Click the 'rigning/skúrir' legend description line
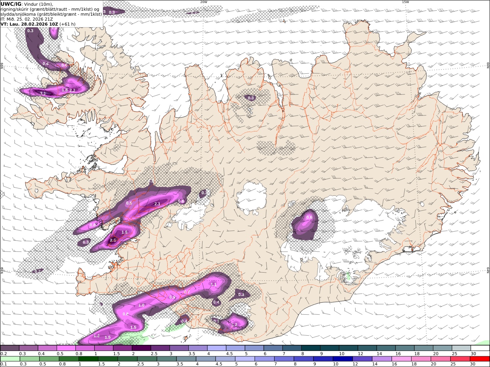Screen dimensions: 490x367 pos(50,9)
